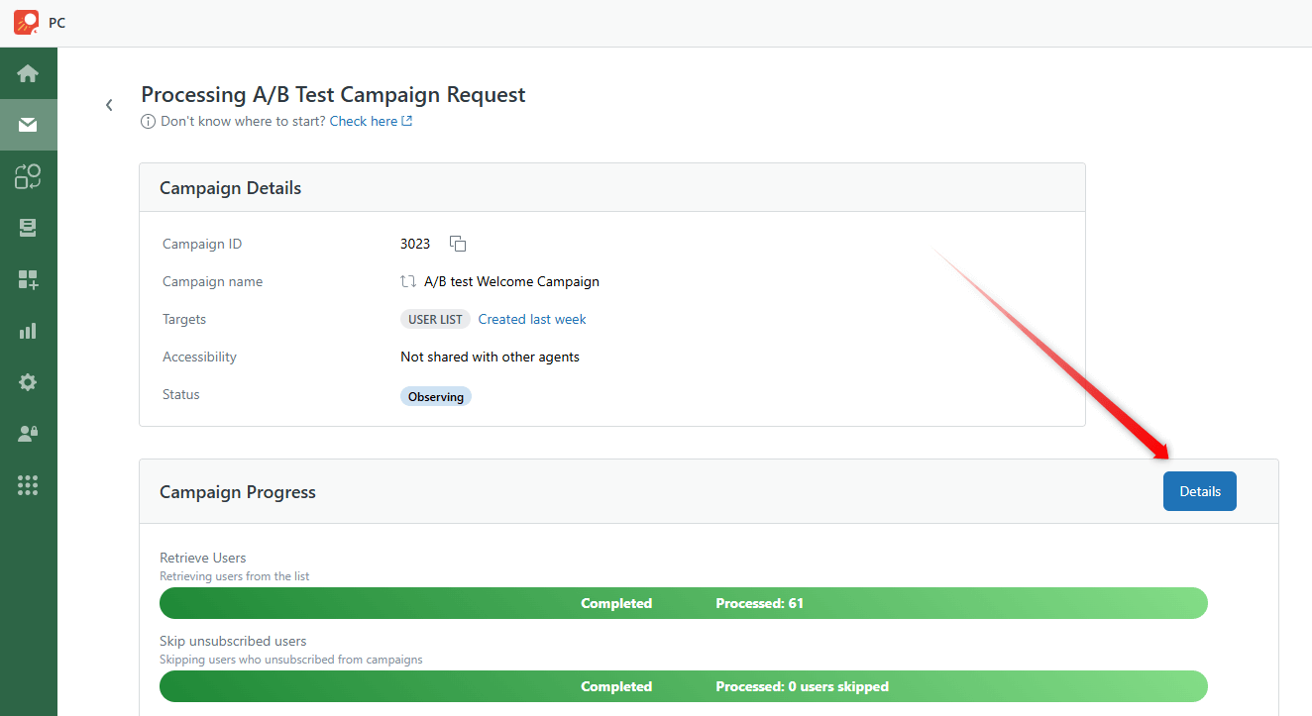
Task: Open the archive storage sidebar icon
Action: point(28,228)
